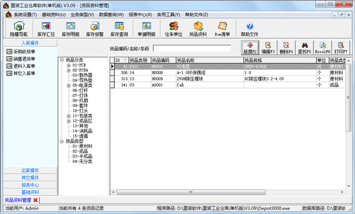Open 库存查询 toolbar icon
Image resolution: width=355 pixels, height=214 pixels.
(x=119, y=29)
